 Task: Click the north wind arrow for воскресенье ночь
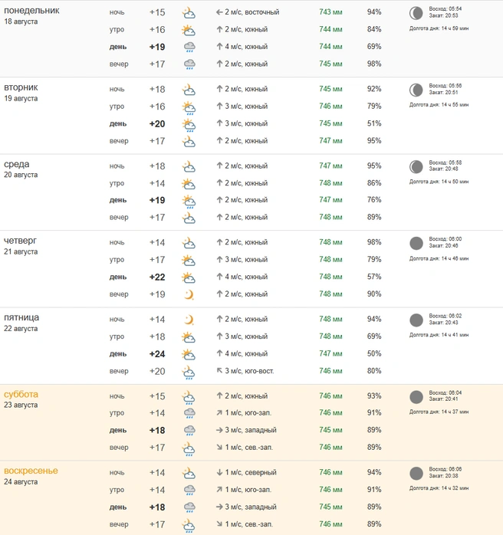coord(219,473)
